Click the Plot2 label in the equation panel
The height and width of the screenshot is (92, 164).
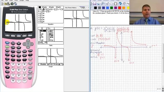[x=51, y=7]
